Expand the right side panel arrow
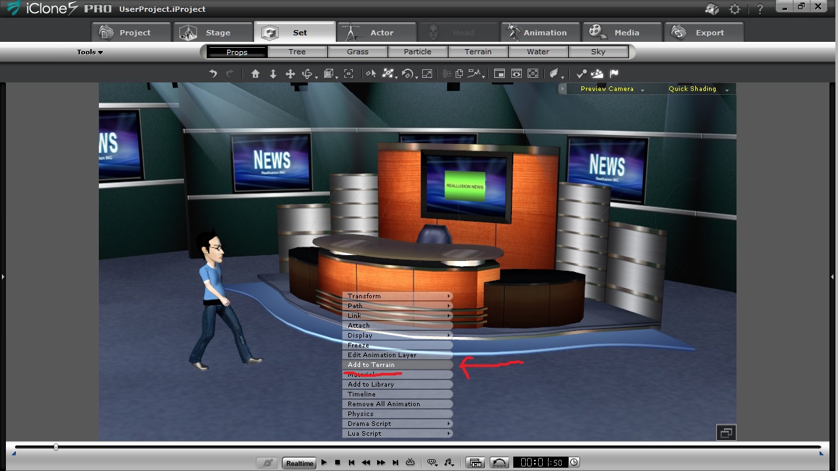 (833, 277)
